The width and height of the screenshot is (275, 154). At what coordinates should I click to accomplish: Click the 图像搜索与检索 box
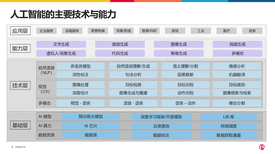(x=237, y=93)
